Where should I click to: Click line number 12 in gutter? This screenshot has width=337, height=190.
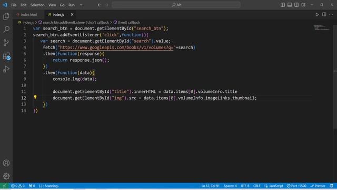pyautogui.click(x=24, y=98)
